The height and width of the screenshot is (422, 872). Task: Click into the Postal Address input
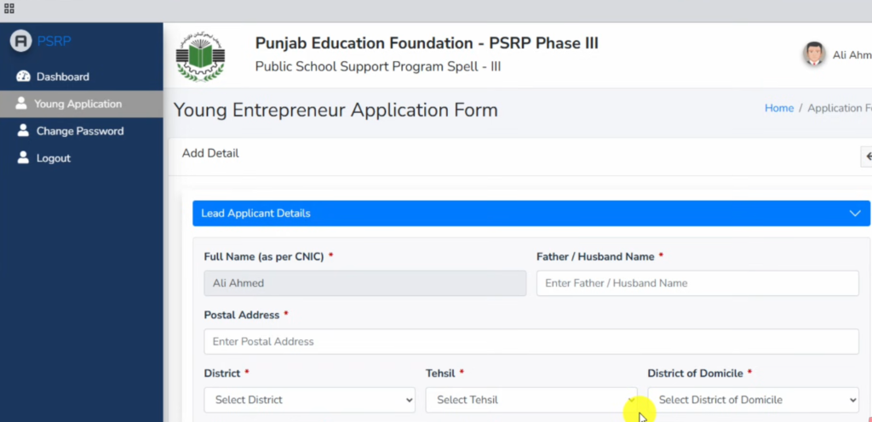click(531, 342)
